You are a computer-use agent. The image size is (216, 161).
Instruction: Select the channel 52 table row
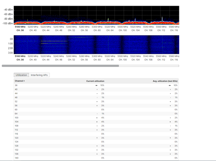(x=96, y=101)
